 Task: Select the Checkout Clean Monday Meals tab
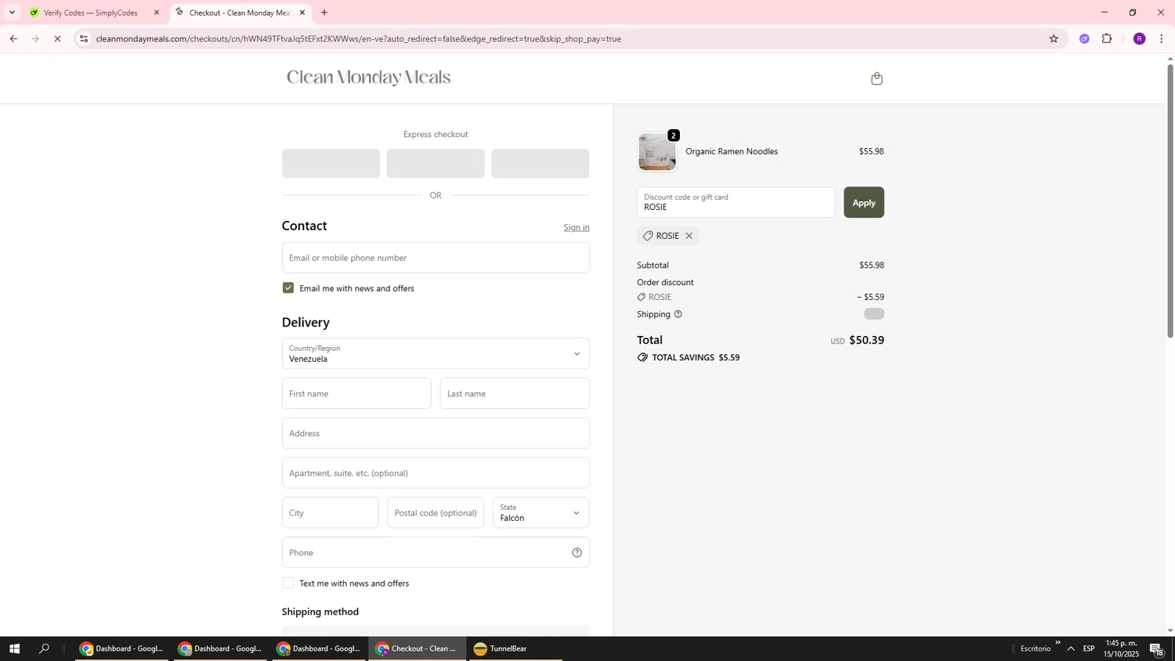click(x=240, y=13)
